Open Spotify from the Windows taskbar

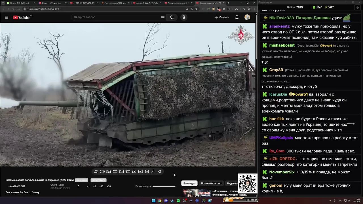pyautogui.click(x=178, y=201)
